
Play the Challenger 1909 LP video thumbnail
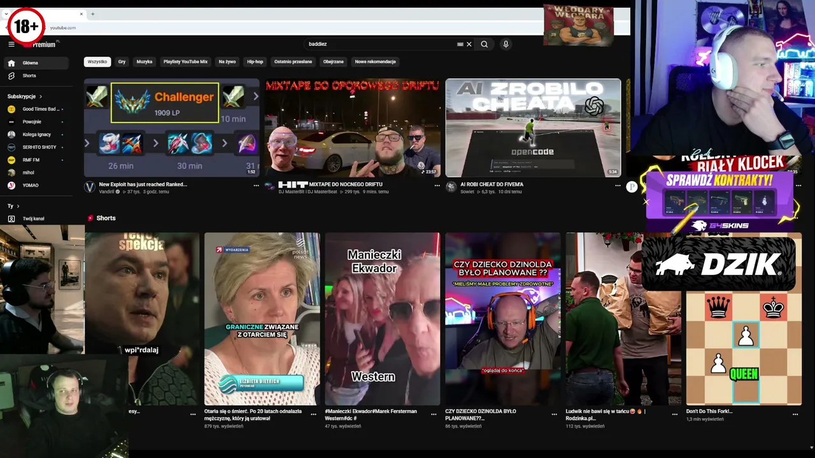172,127
